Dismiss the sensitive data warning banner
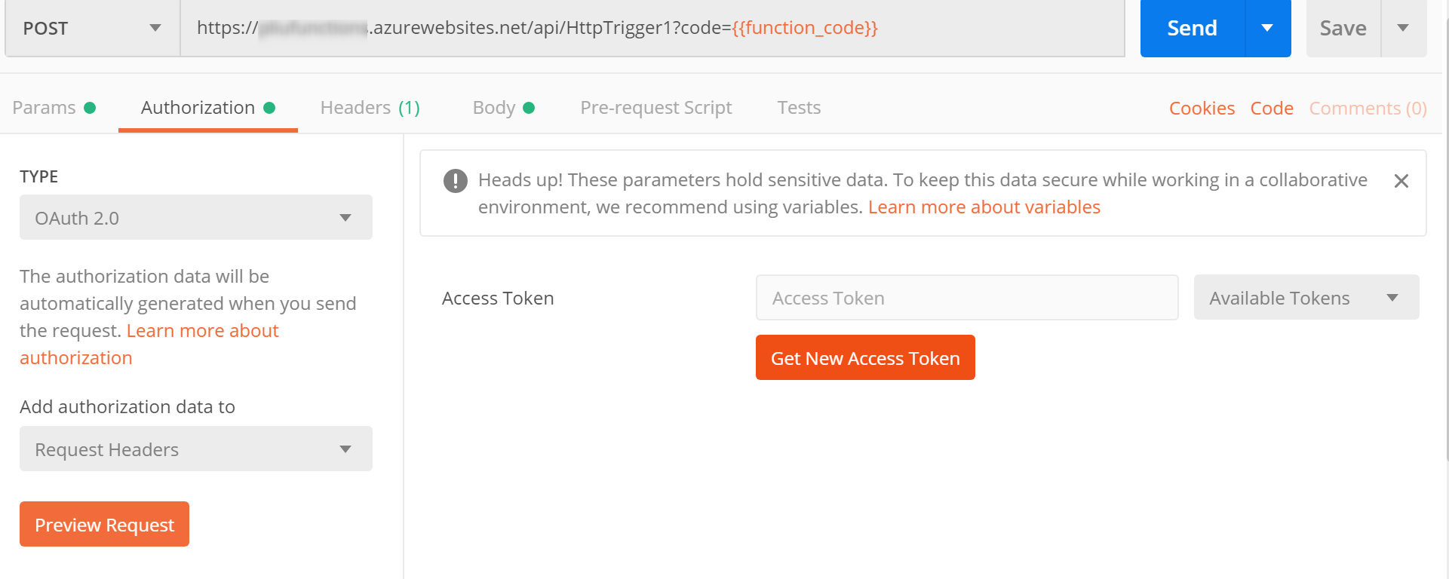Screen dimensions: 1449x579 pyautogui.click(x=1401, y=181)
